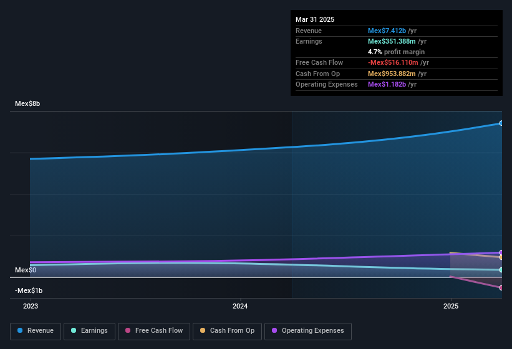This screenshot has width=512, height=349.
Task: Click the Mex$8b y-axis label
Action: [x=27, y=103]
